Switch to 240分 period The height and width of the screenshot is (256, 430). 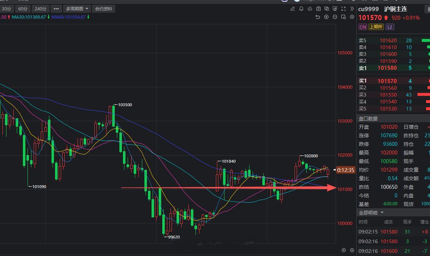pyautogui.click(x=40, y=9)
